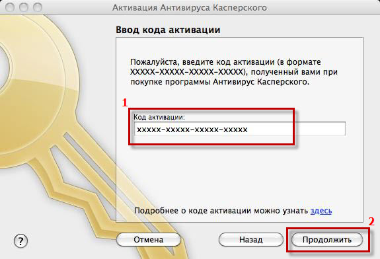380x259 pixels.
Task: Open the здесь link about activation code
Action: (x=321, y=211)
